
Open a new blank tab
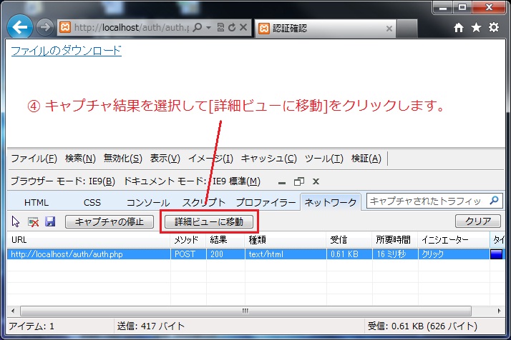click(x=407, y=29)
